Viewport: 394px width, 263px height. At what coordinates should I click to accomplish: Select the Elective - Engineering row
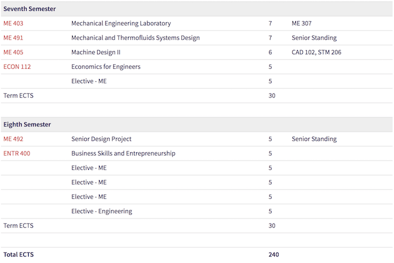pos(101,211)
